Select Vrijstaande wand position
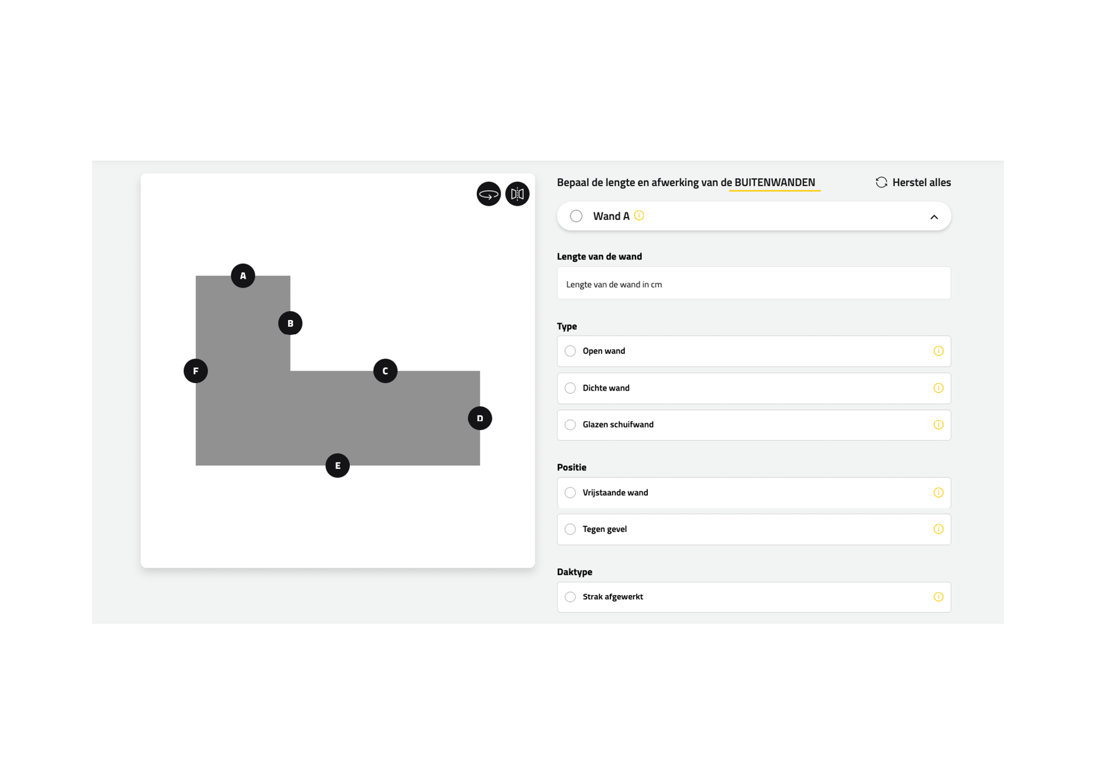1096x775 pixels. click(570, 492)
